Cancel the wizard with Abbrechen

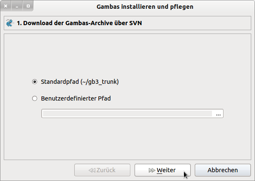tap(223, 170)
